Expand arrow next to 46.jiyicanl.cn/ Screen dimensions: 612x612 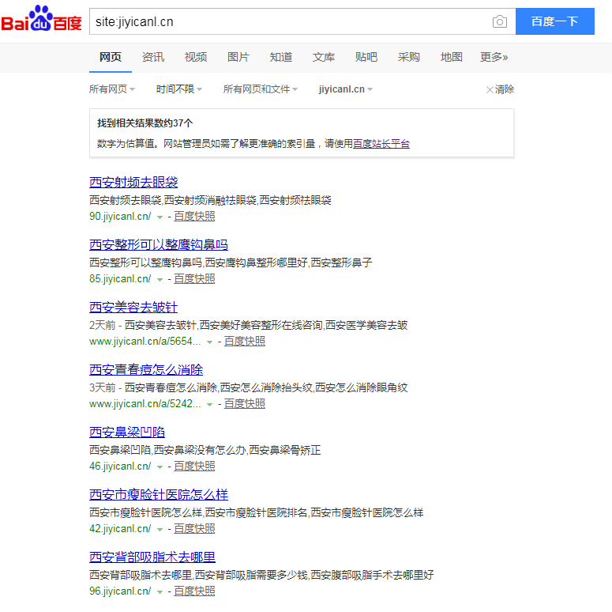tap(160, 467)
